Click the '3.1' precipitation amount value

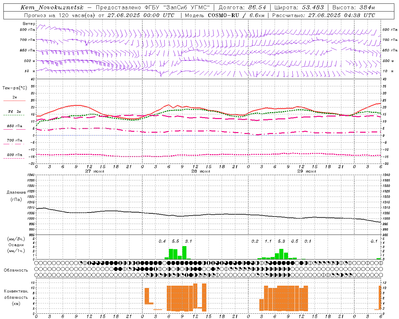pyautogui.click(x=189, y=241)
